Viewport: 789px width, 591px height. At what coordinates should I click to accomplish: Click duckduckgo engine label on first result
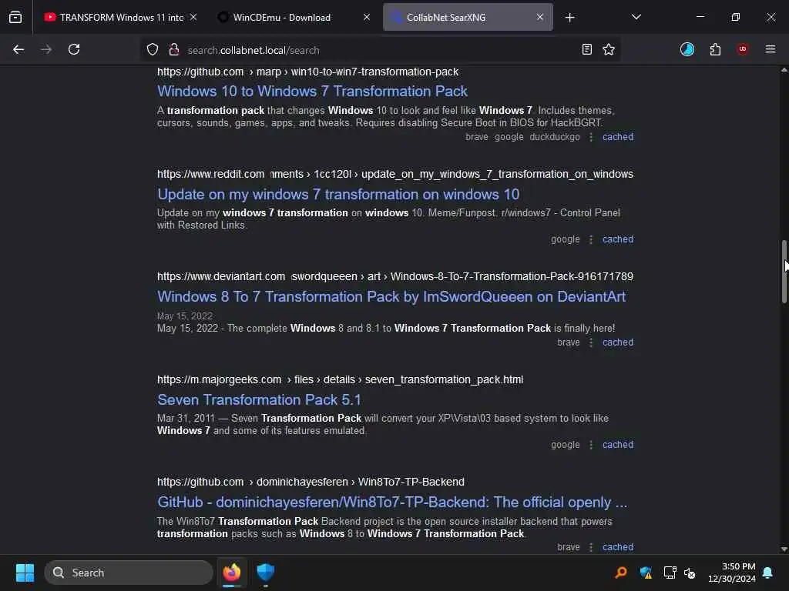click(x=555, y=137)
